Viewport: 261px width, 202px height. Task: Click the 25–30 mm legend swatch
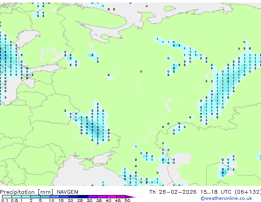tap(83, 197)
